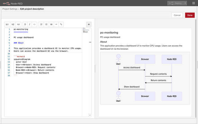The image size is (198, 124).
Task: Apply heading 2 formatting
Action: click(x=13, y=24)
